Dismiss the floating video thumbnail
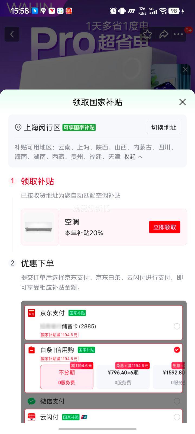The width and height of the screenshot is (195, 434). [x=185, y=69]
